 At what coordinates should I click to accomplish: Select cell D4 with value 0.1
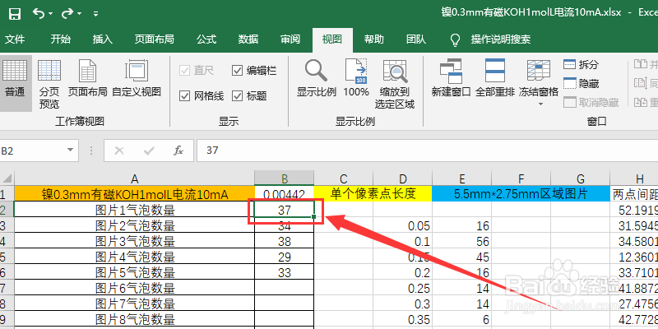coord(402,241)
